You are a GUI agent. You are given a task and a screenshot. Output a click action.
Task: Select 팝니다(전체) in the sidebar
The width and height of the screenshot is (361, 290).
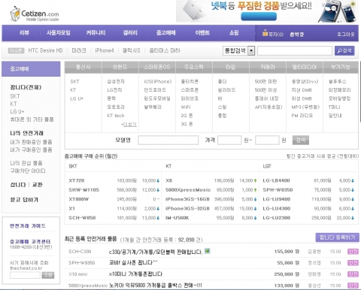[26, 87]
